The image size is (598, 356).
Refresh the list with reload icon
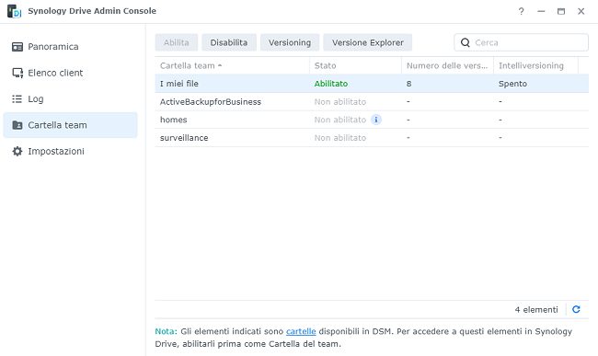(x=576, y=309)
